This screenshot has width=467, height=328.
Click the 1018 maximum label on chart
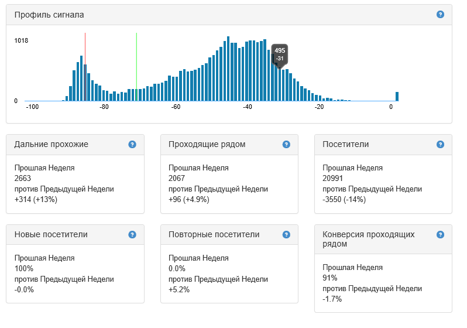(22, 40)
